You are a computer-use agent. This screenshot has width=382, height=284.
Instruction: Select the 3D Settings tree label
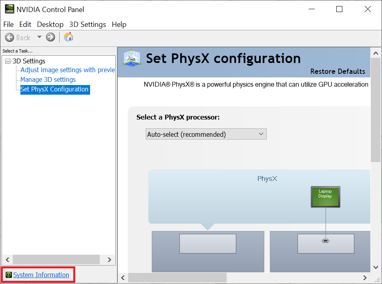29,61
